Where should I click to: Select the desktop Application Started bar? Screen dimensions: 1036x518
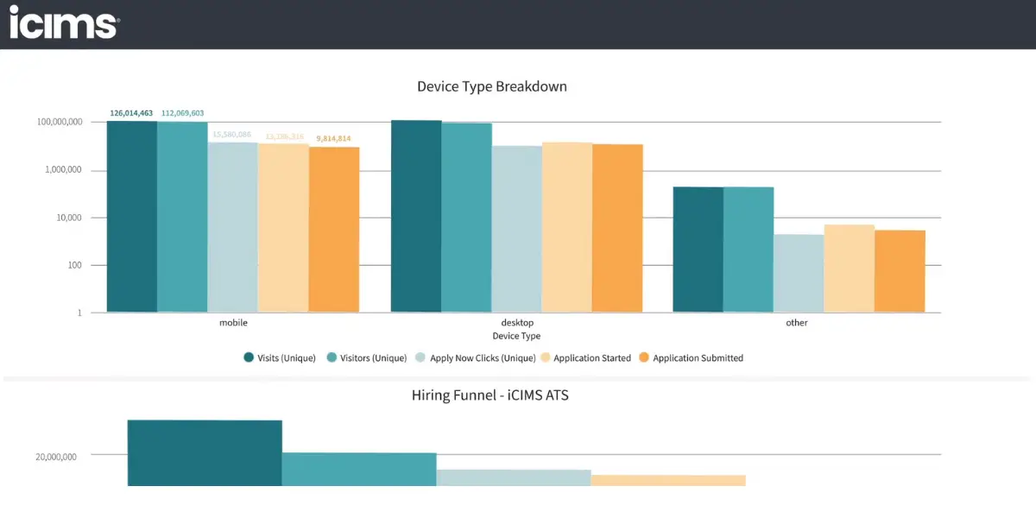point(567,227)
